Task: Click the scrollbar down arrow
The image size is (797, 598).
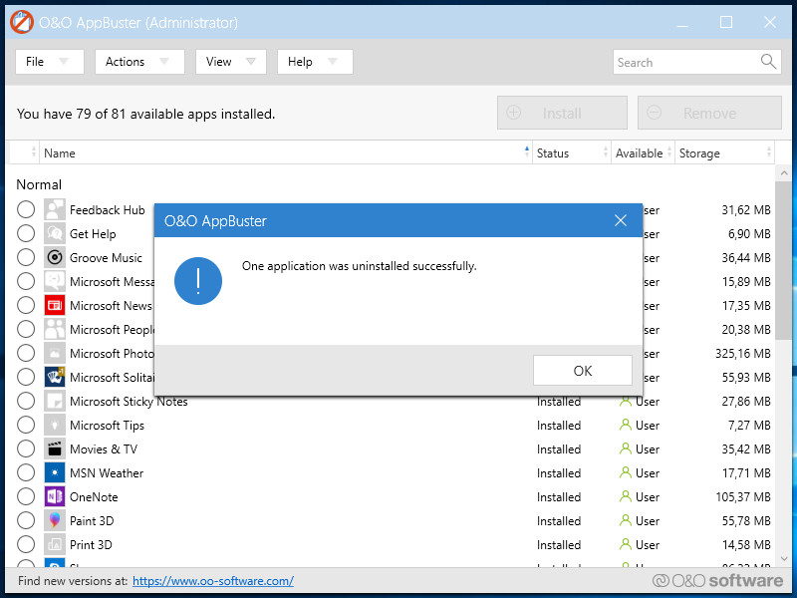Action: (784, 559)
